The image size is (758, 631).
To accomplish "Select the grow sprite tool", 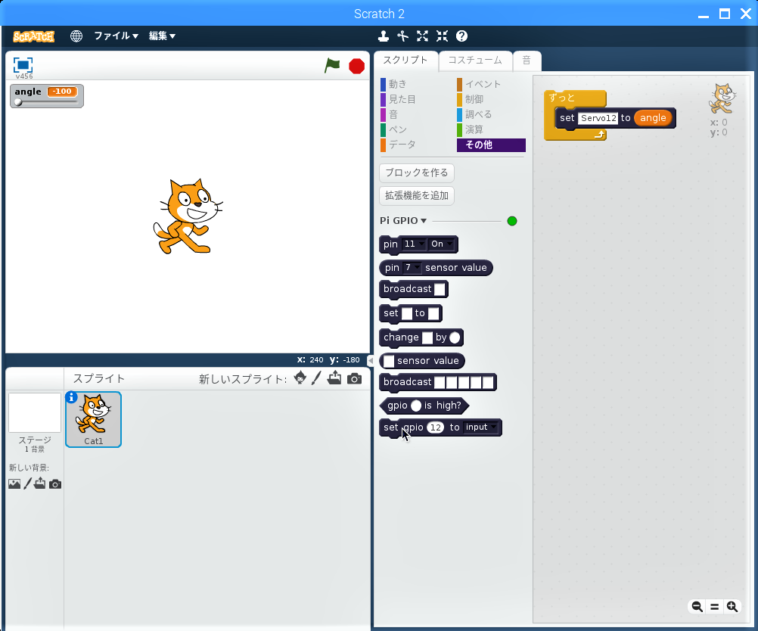I will 423,36.
